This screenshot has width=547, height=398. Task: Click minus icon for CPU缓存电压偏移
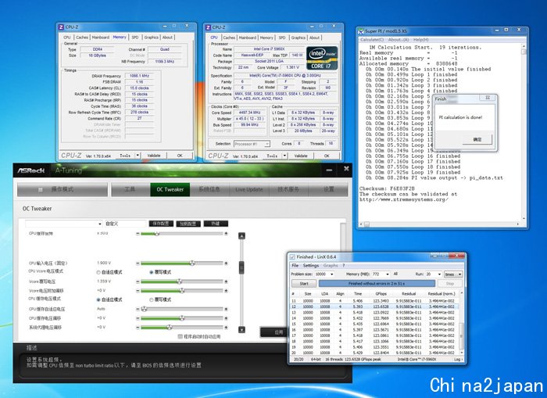tap(138, 318)
